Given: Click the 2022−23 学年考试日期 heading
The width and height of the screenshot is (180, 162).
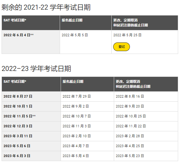Looking at the screenshot, I should click(36, 69).
